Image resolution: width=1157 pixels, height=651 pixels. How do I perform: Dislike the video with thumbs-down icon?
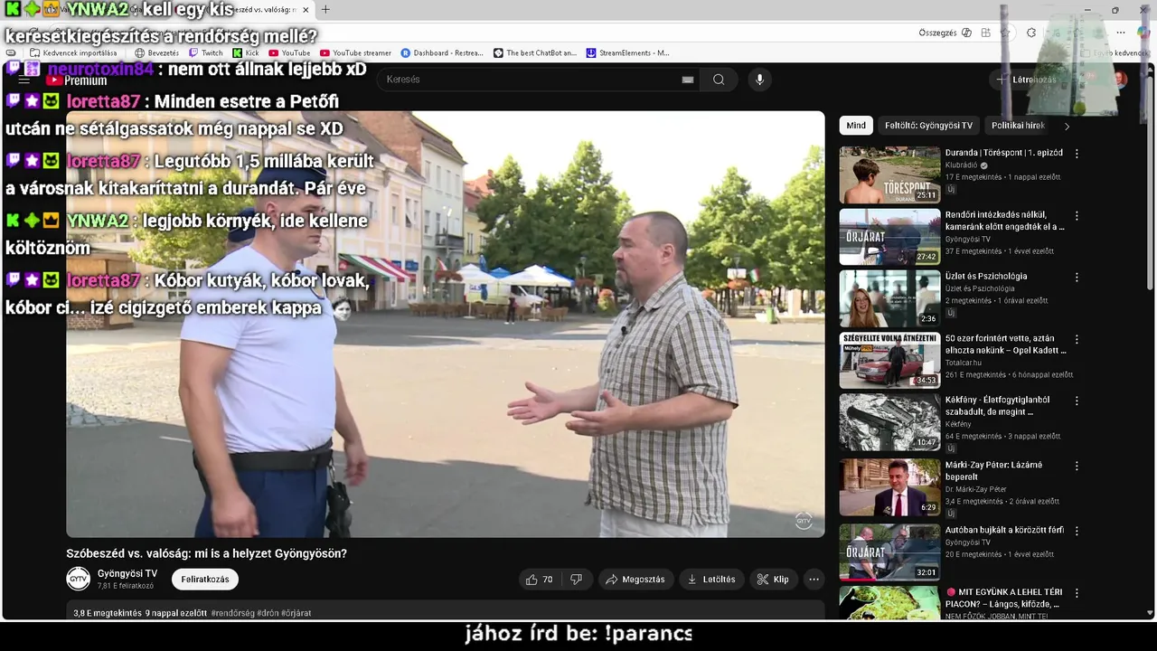point(577,580)
